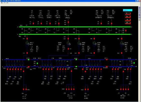Click the fourth icon in the right-side toolbar

pyautogui.click(x=140, y=15)
